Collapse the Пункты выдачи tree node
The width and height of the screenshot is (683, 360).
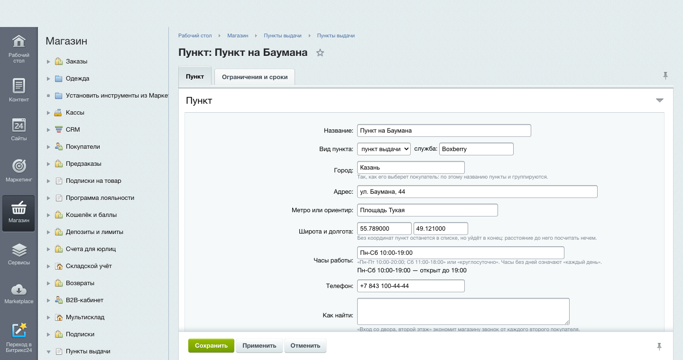(48, 351)
